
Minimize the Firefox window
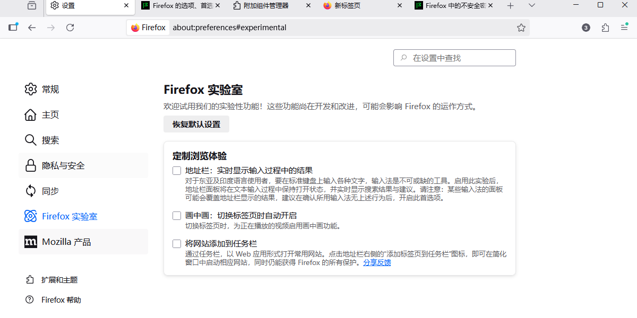[576, 5]
